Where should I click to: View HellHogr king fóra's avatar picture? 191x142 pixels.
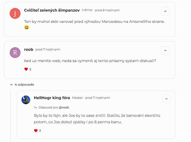point(26,100)
